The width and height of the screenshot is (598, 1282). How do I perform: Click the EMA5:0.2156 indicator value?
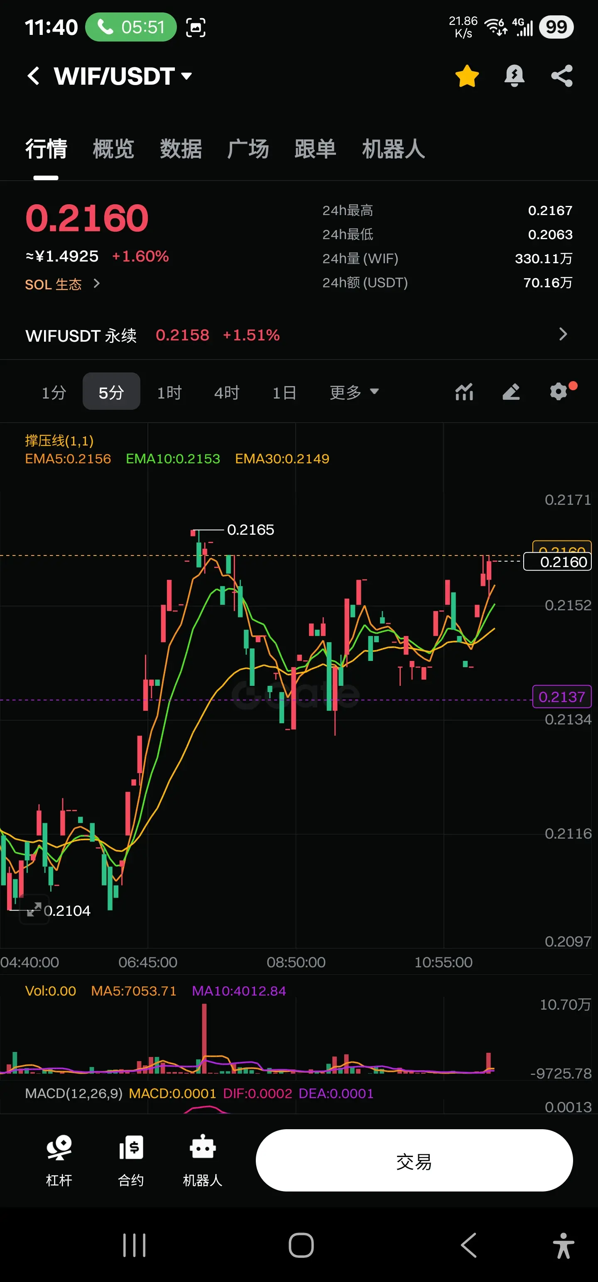[68, 458]
